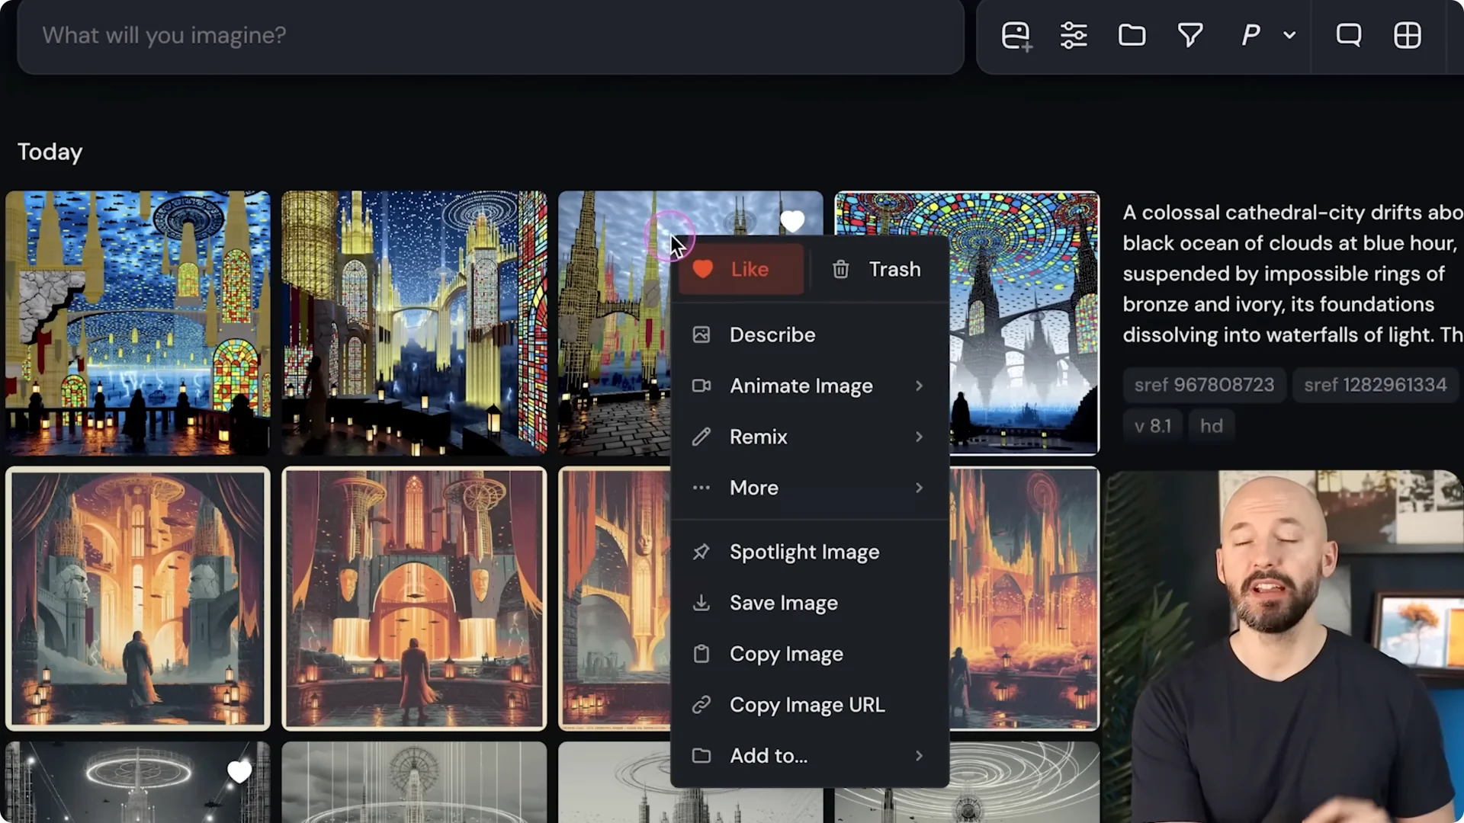Viewport: 1464px width, 823px height.
Task: Click the add image to prompt icon
Action: pyautogui.click(x=1016, y=35)
